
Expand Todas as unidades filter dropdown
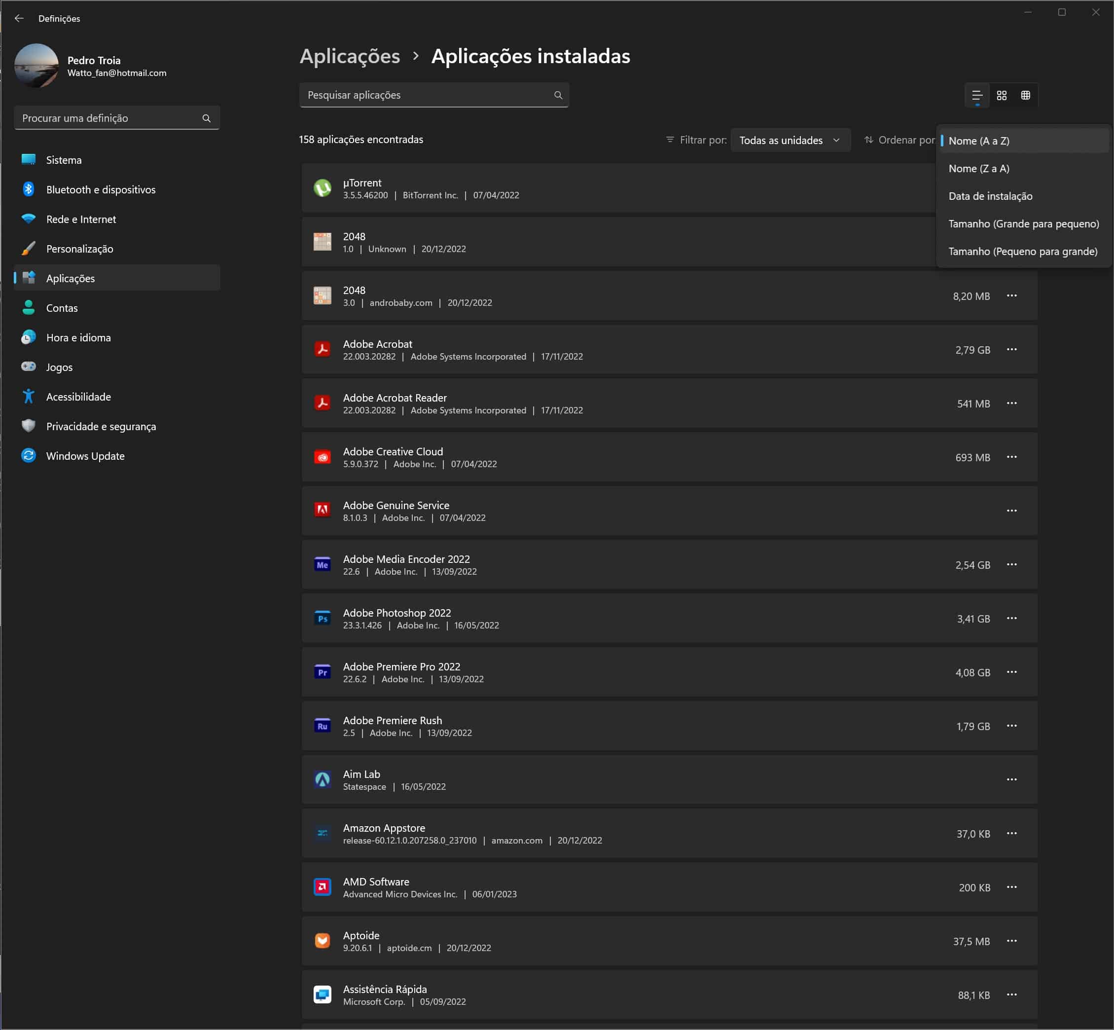(x=790, y=140)
